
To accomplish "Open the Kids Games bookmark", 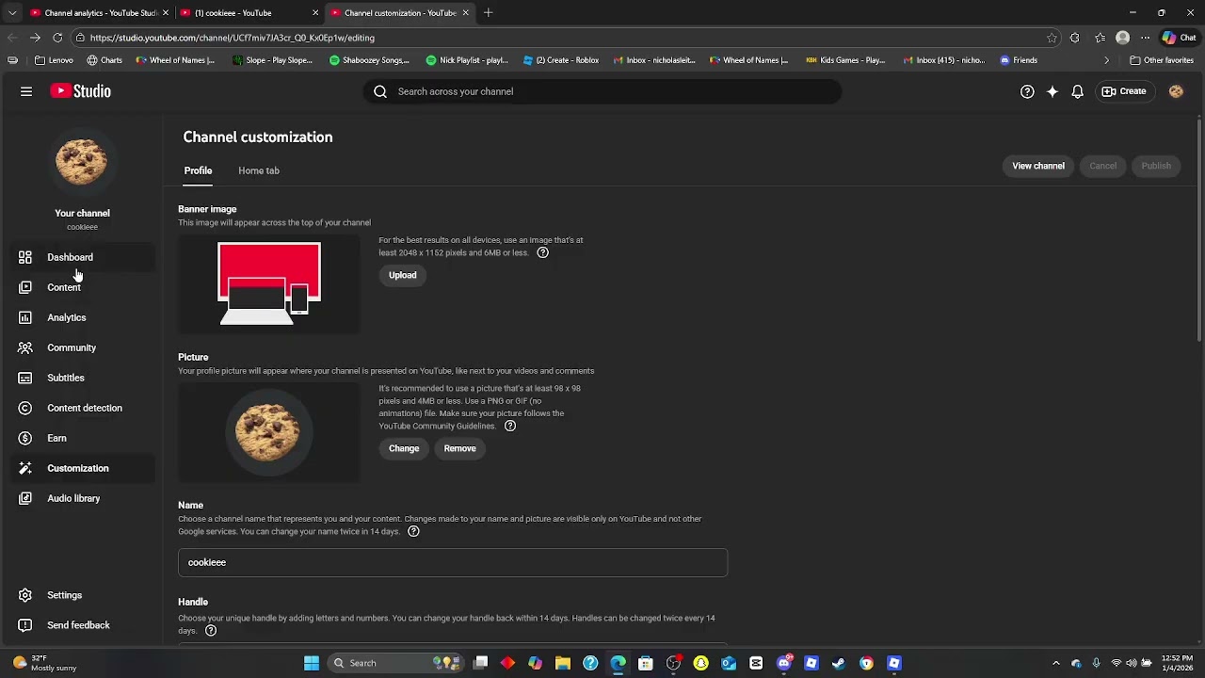I will [x=845, y=60].
